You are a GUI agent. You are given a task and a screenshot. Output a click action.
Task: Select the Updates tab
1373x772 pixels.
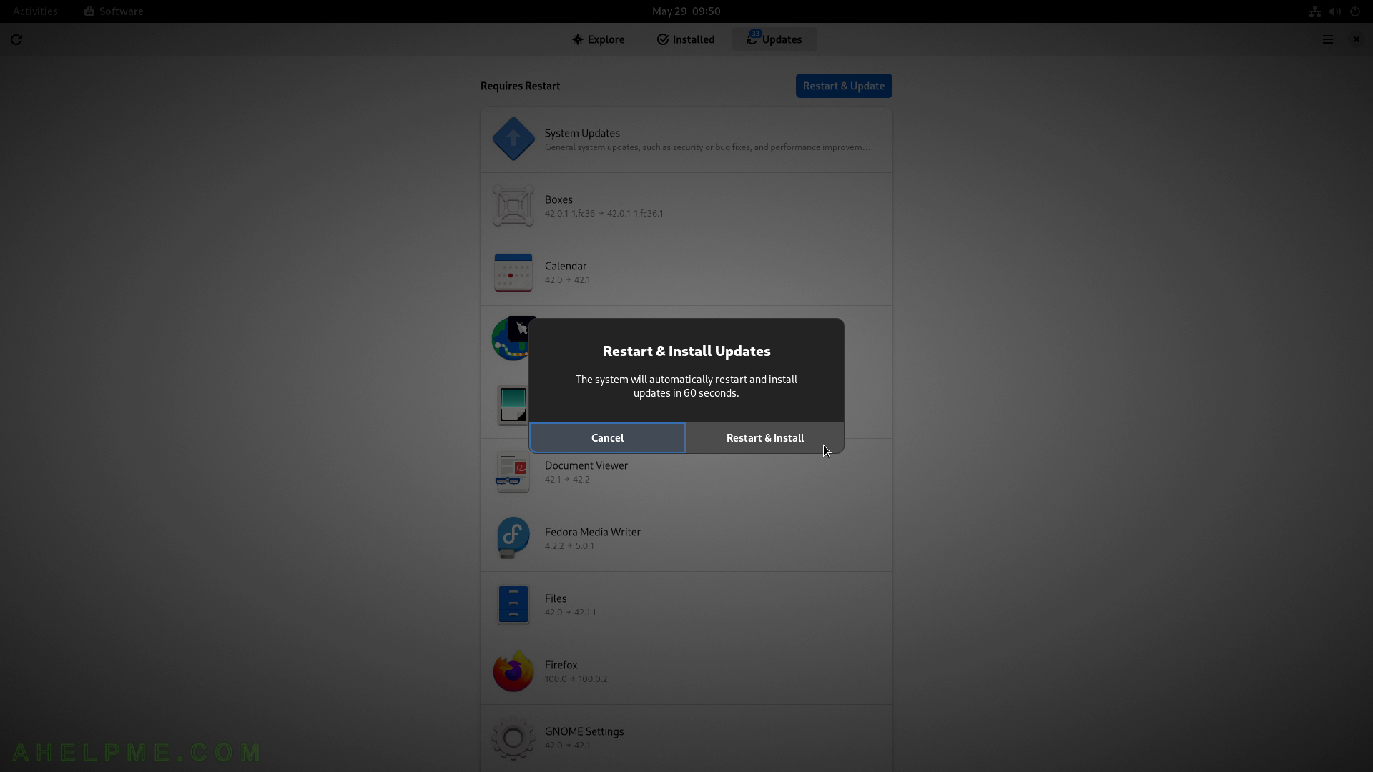coord(774,39)
